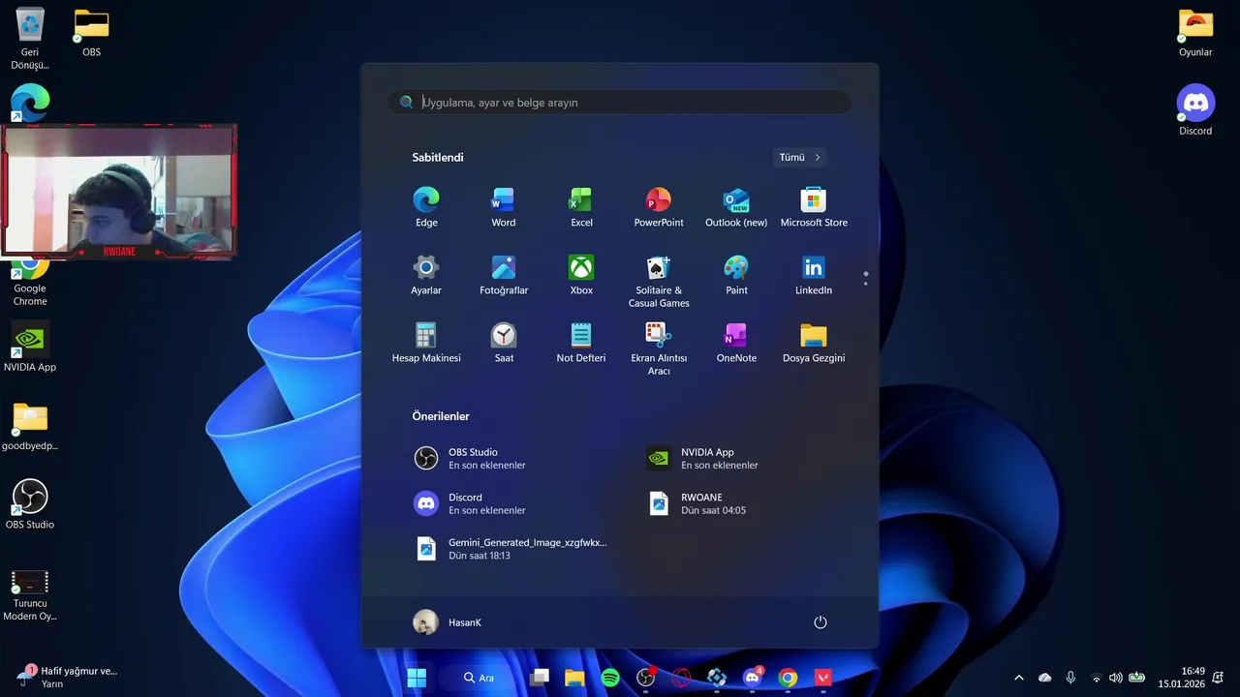This screenshot has width=1240, height=697.
Task: Open Valorant icon in taskbar
Action: (823, 678)
